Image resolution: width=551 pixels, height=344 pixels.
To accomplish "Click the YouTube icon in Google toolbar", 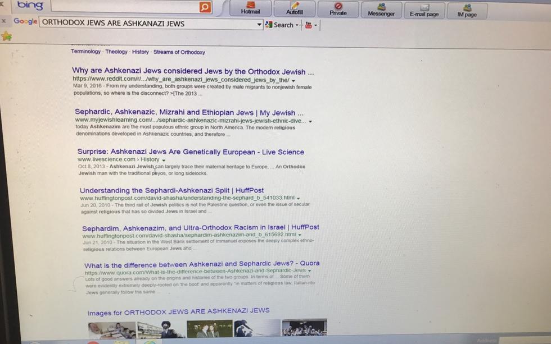I will (309, 25).
